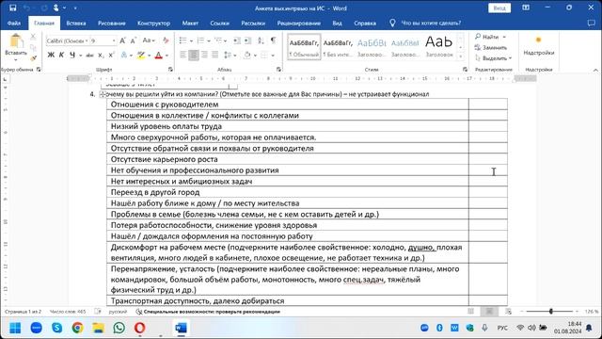The image size is (602, 339).
Task: Click the Paste (Вставить) clipboard icon
Action: (16, 41)
